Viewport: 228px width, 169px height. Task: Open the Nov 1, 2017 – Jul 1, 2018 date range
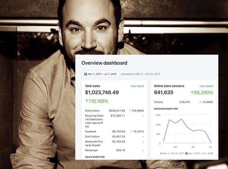(x=100, y=74)
